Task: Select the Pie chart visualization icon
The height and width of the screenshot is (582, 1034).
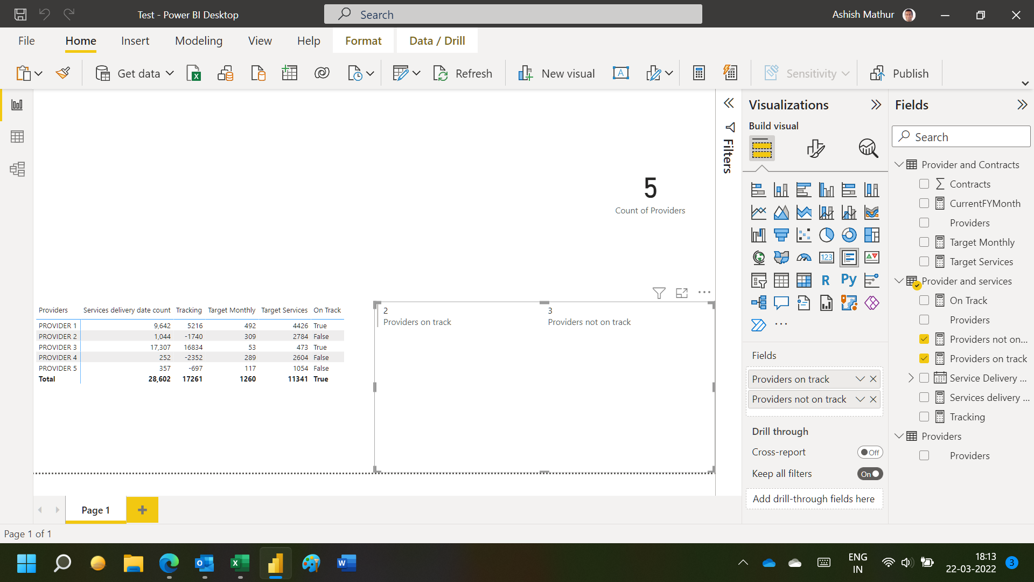Action: (x=826, y=235)
